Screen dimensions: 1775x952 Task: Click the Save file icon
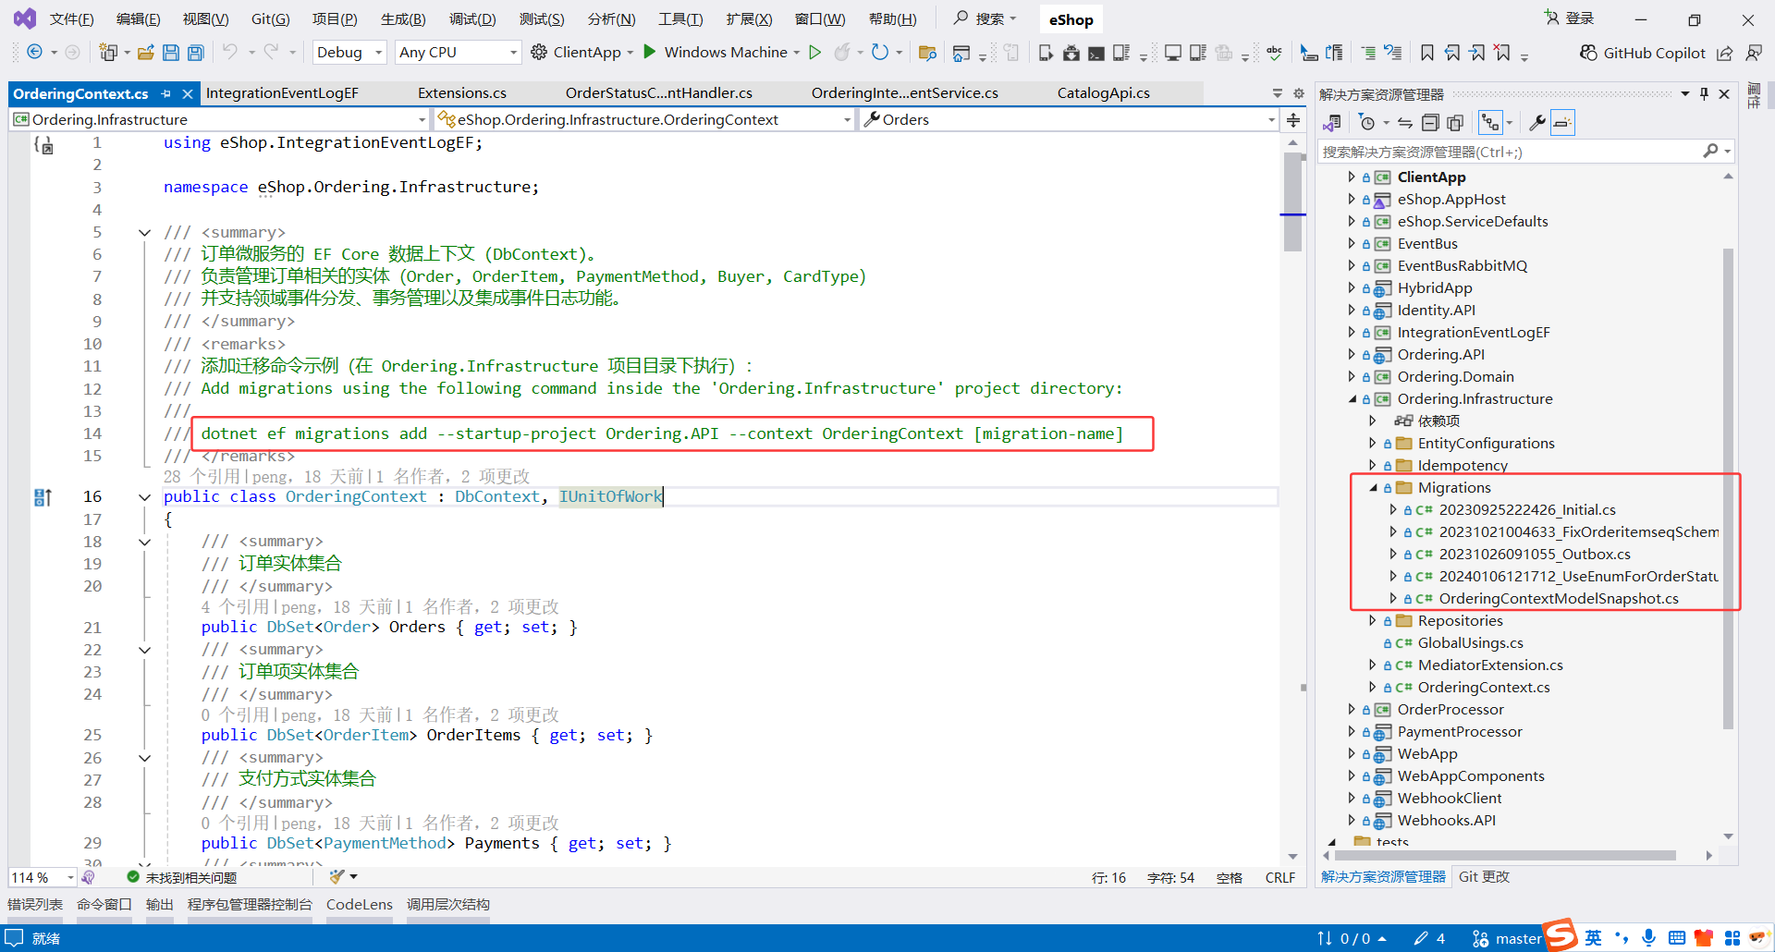(171, 53)
